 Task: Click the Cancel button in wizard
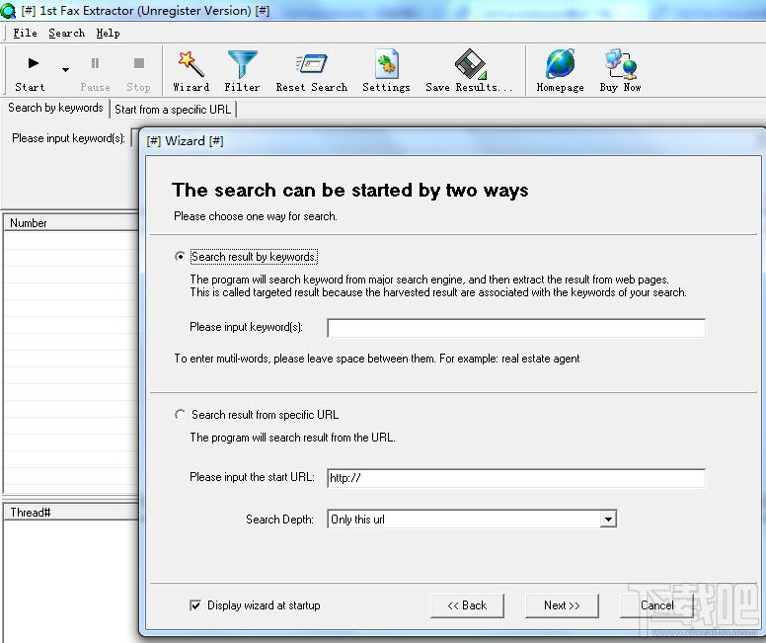pos(656,605)
